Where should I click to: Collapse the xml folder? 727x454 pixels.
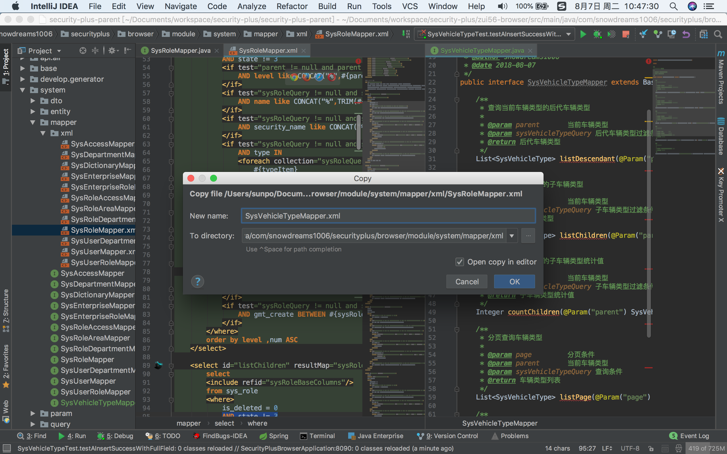tap(43, 133)
